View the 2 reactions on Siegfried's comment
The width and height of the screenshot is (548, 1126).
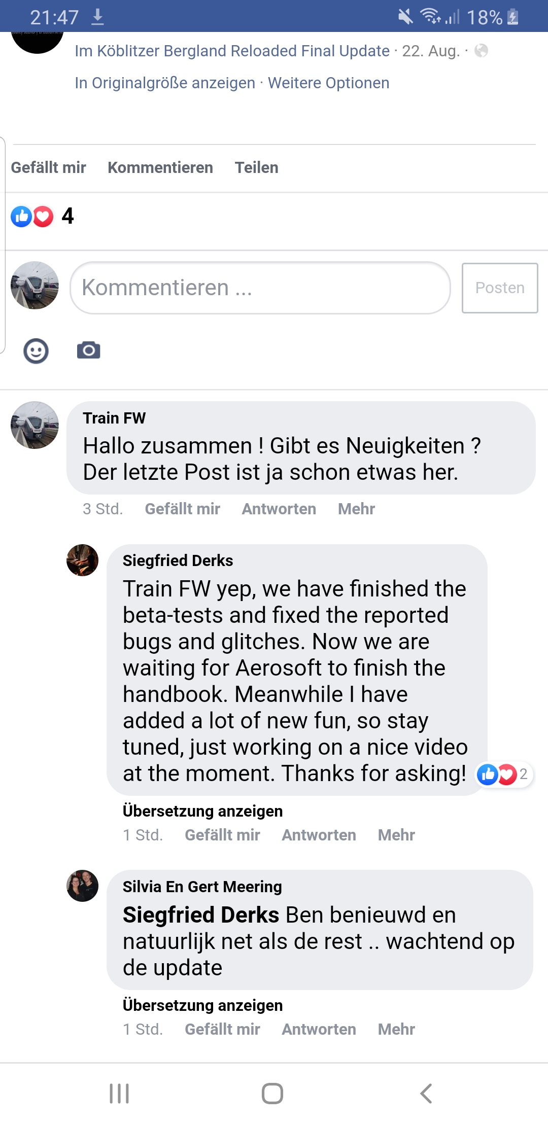click(x=503, y=775)
